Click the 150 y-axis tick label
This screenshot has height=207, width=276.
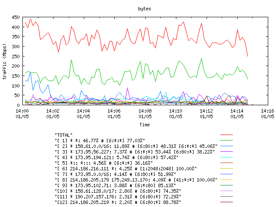16,76
